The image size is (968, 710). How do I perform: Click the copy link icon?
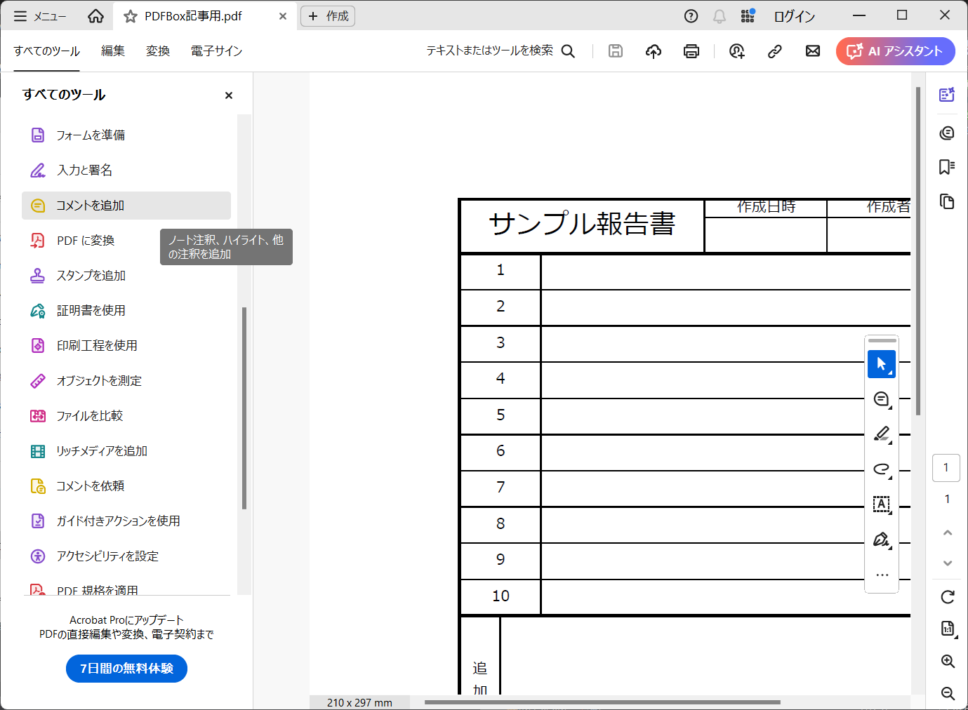pyautogui.click(x=774, y=51)
